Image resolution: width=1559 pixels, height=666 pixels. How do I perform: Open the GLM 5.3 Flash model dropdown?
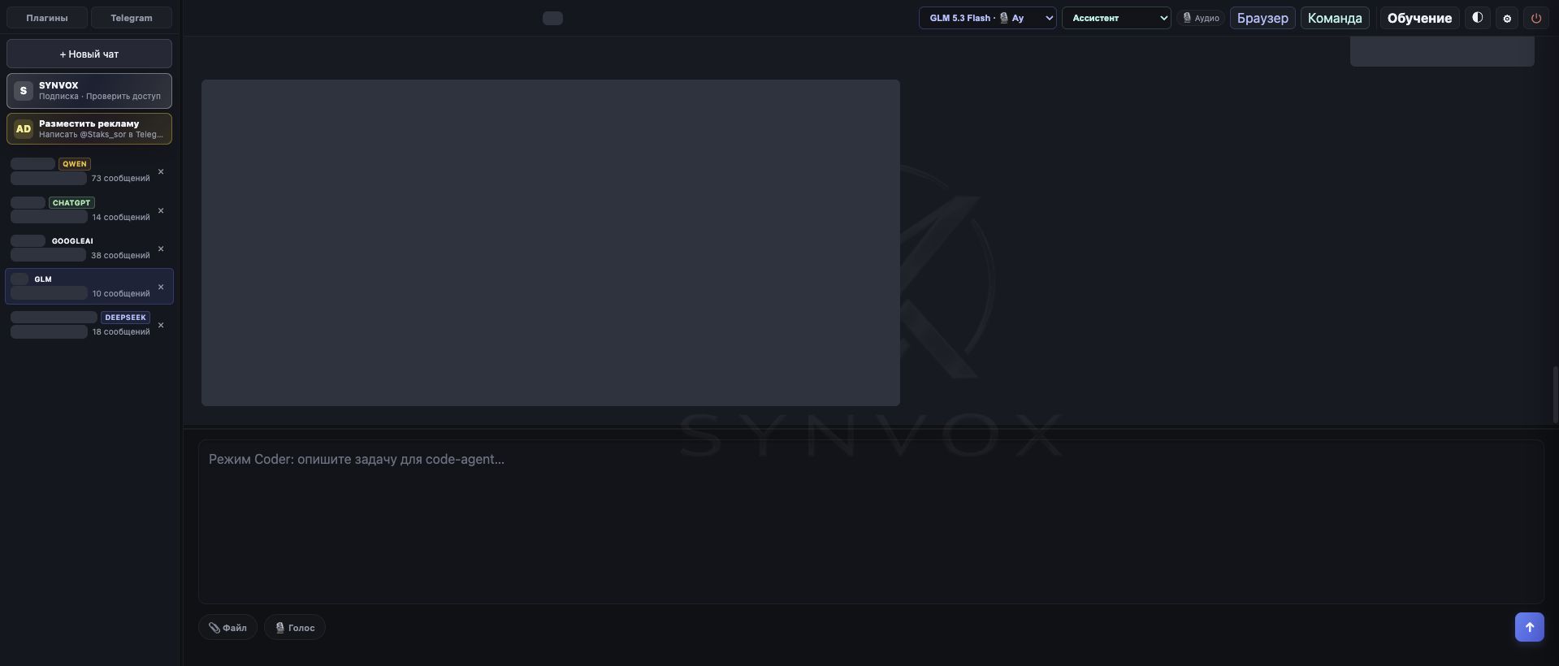[987, 18]
